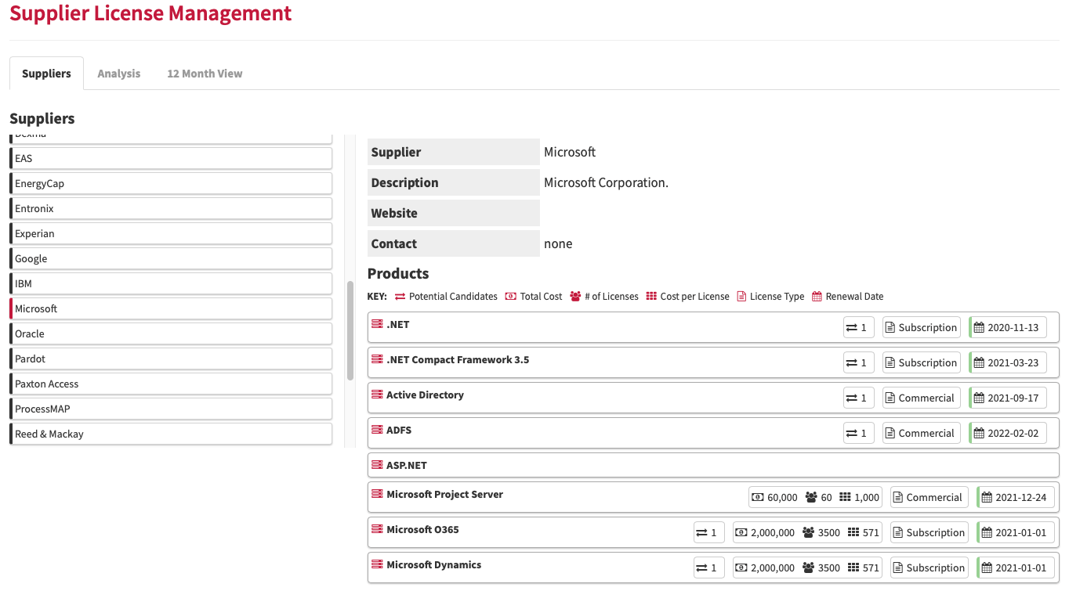Click the calendar icon on ADFS renewal date
Screen dimensions: 1069x609
979,434
